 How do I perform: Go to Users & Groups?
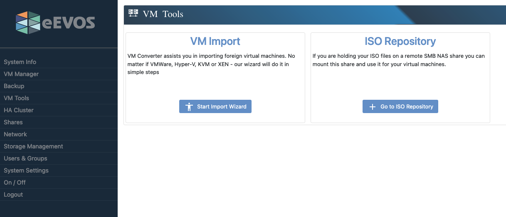pos(25,158)
